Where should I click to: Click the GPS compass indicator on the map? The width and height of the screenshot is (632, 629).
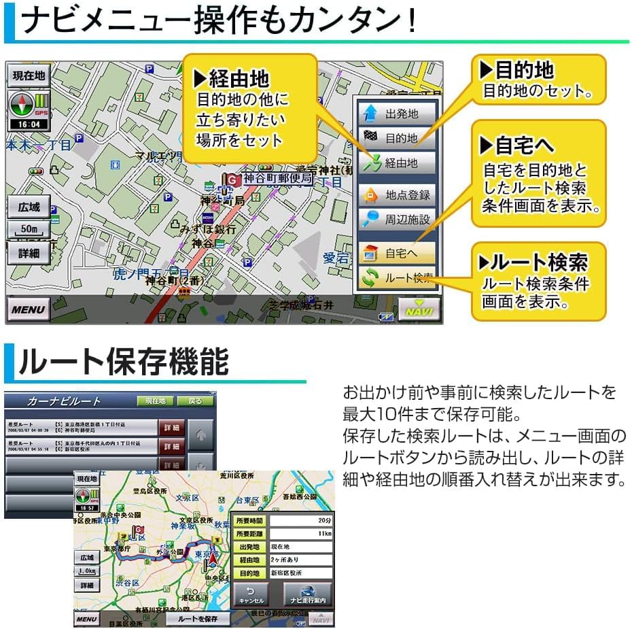(23, 102)
